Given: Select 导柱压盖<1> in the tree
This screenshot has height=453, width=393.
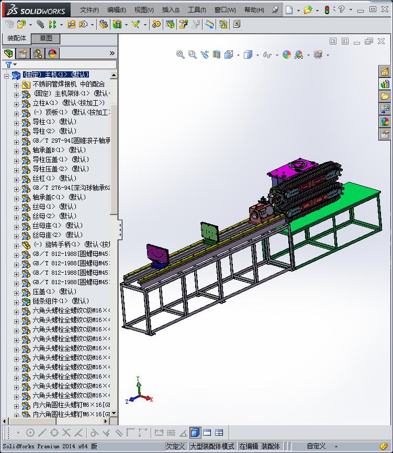Looking at the screenshot, I should (x=61, y=159).
